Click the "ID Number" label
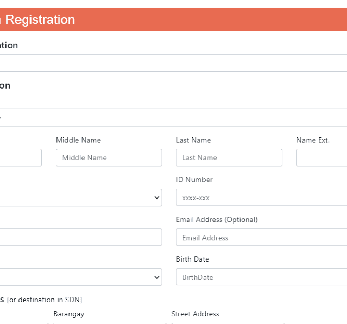The image size is (347, 324). click(194, 180)
